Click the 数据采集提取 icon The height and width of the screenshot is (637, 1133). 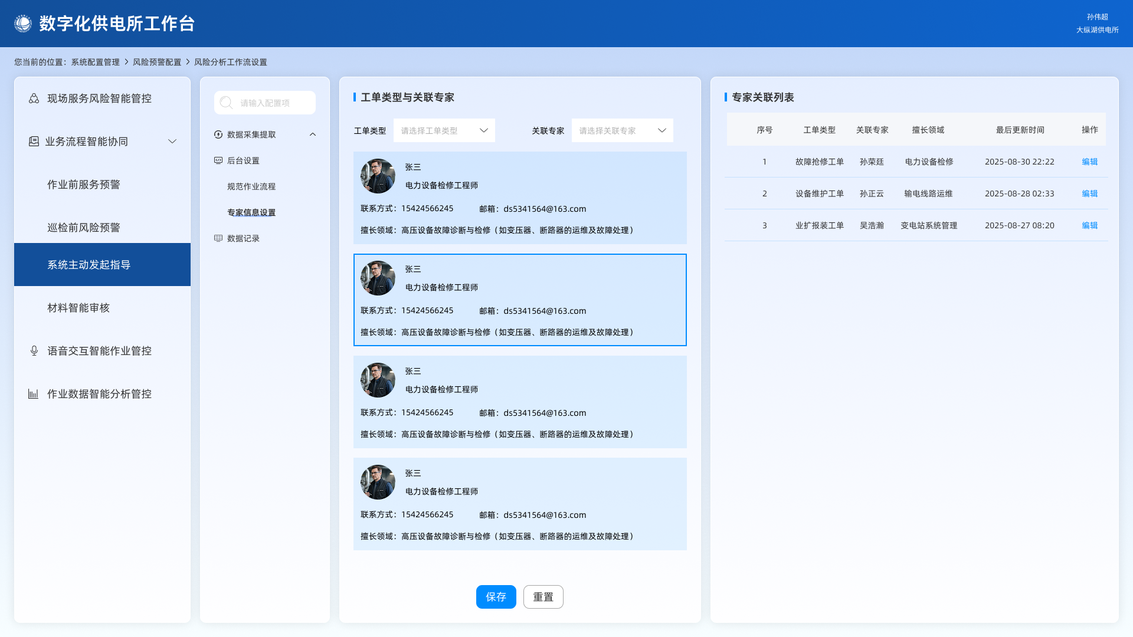click(218, 134)
